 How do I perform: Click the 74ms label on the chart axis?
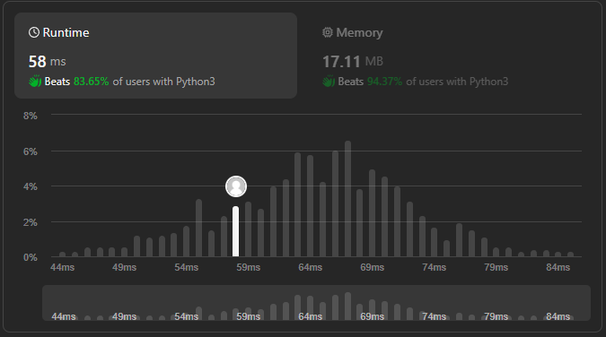(434, 267)
